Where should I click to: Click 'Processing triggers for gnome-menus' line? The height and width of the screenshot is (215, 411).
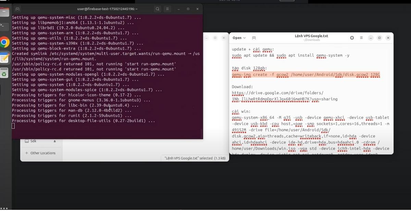tap(81, 100)
